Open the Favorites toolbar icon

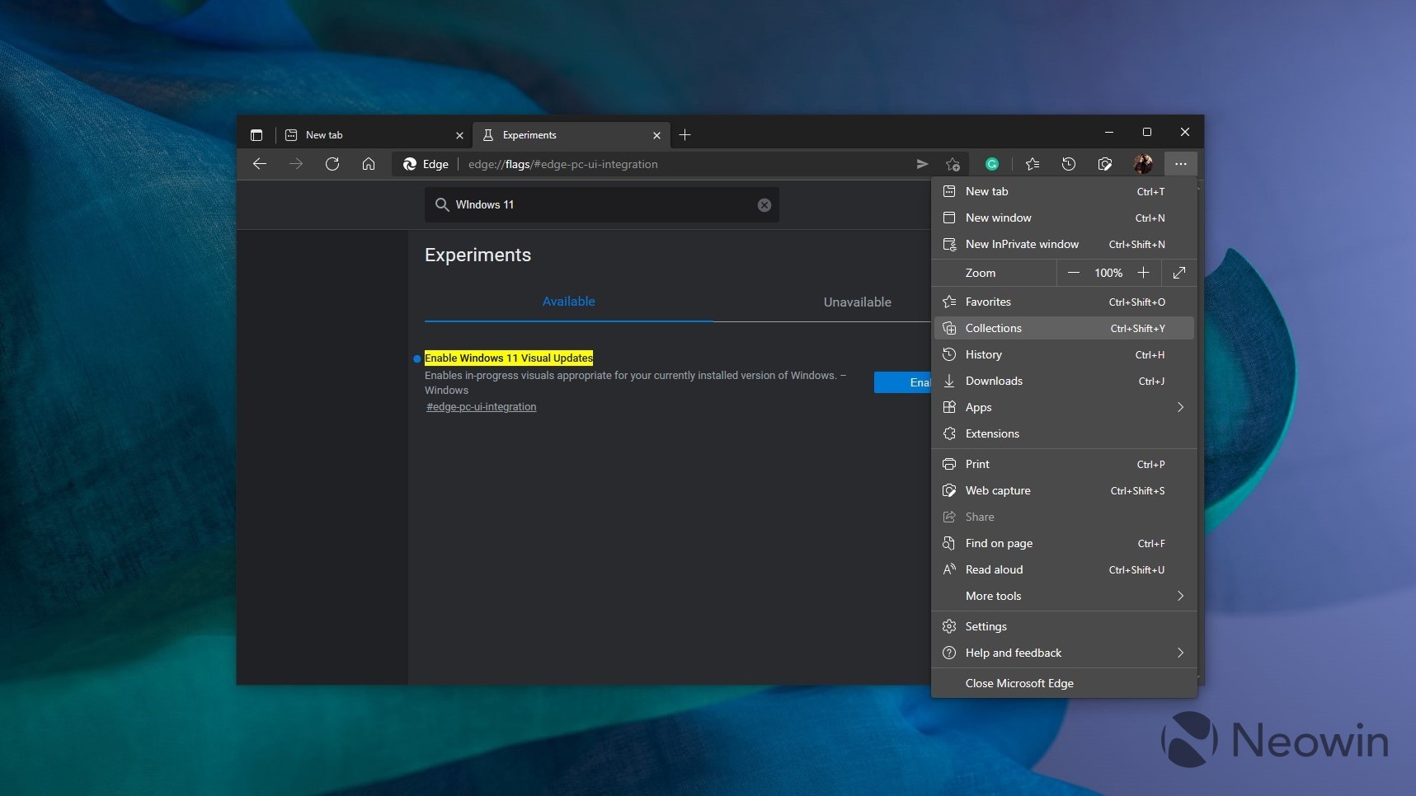pos(1033,164)
